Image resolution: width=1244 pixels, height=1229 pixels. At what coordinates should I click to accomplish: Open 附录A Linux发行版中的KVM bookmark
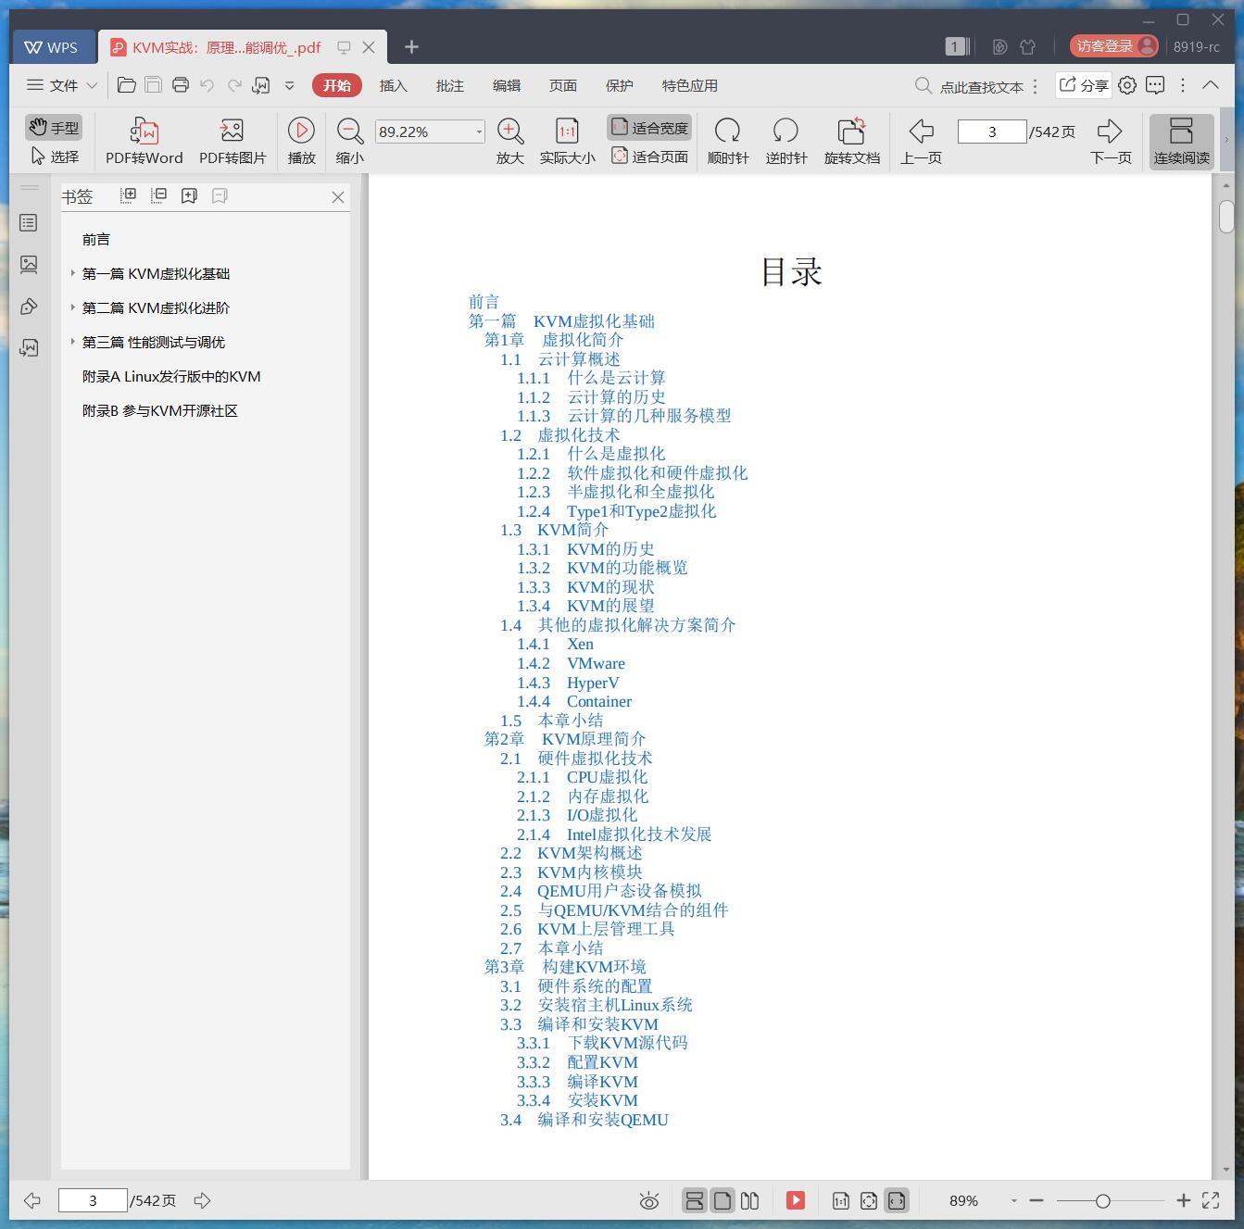(x=171, y=376)
